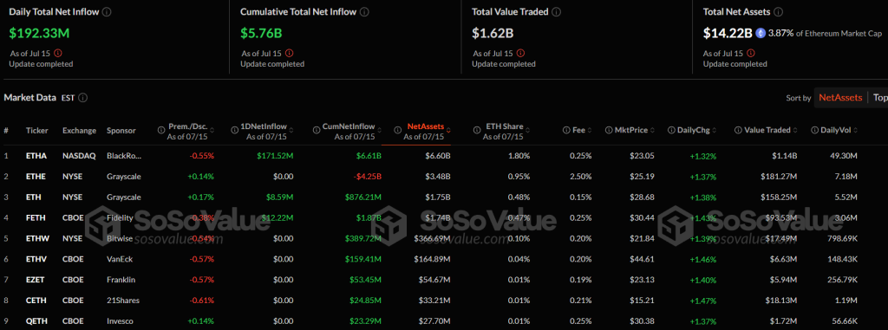Click VanEck sponsor cell
The height and width of the screenshot is (330, 888).
click(x=120, y=259)
